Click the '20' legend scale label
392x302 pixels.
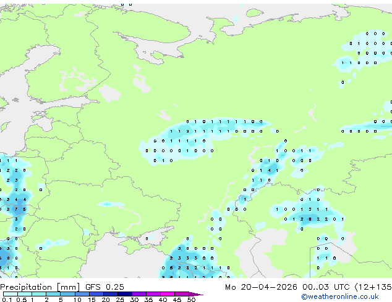tap(106, 300)
